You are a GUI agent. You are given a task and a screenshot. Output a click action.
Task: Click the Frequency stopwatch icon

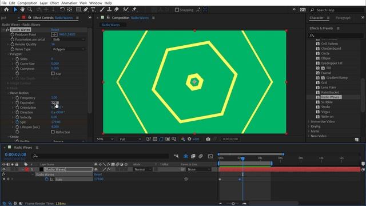pyautogui.click(x=17, y=98)
